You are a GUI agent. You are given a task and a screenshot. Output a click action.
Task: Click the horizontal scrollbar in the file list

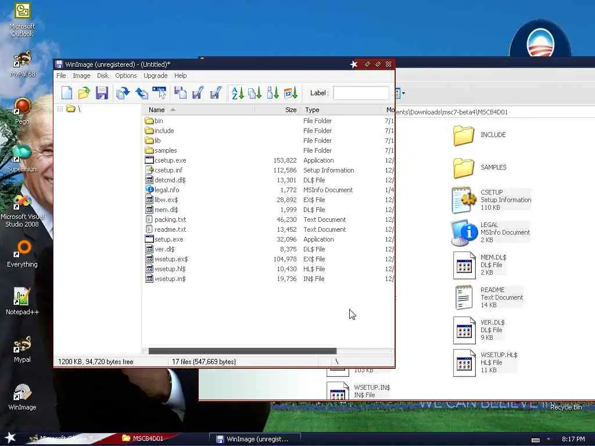[242, 351]
